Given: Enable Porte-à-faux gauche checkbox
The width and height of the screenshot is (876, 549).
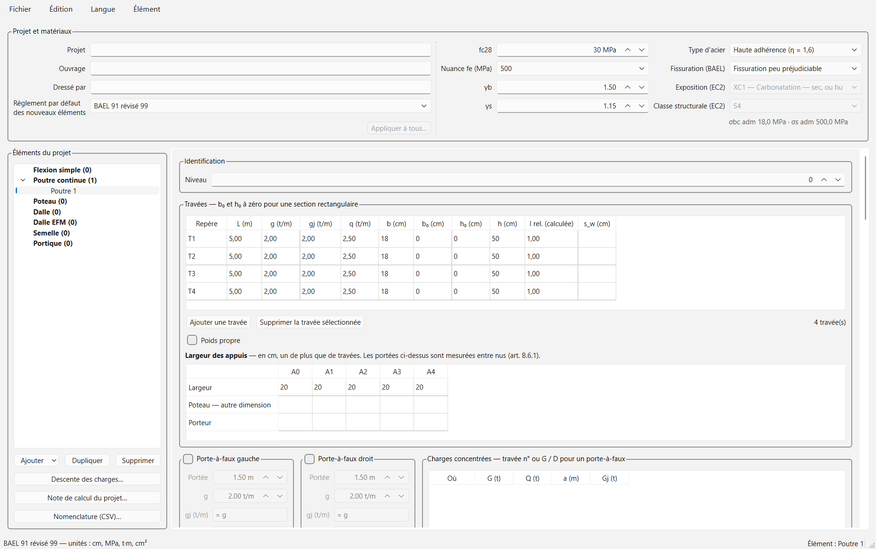Looking at the screenshot, I should point(188,459).
